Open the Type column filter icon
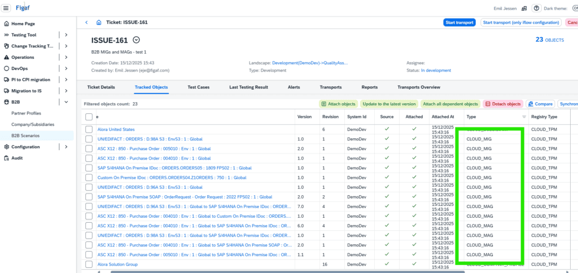The height and width of the screenshot is (273, 578). (524, 117)
